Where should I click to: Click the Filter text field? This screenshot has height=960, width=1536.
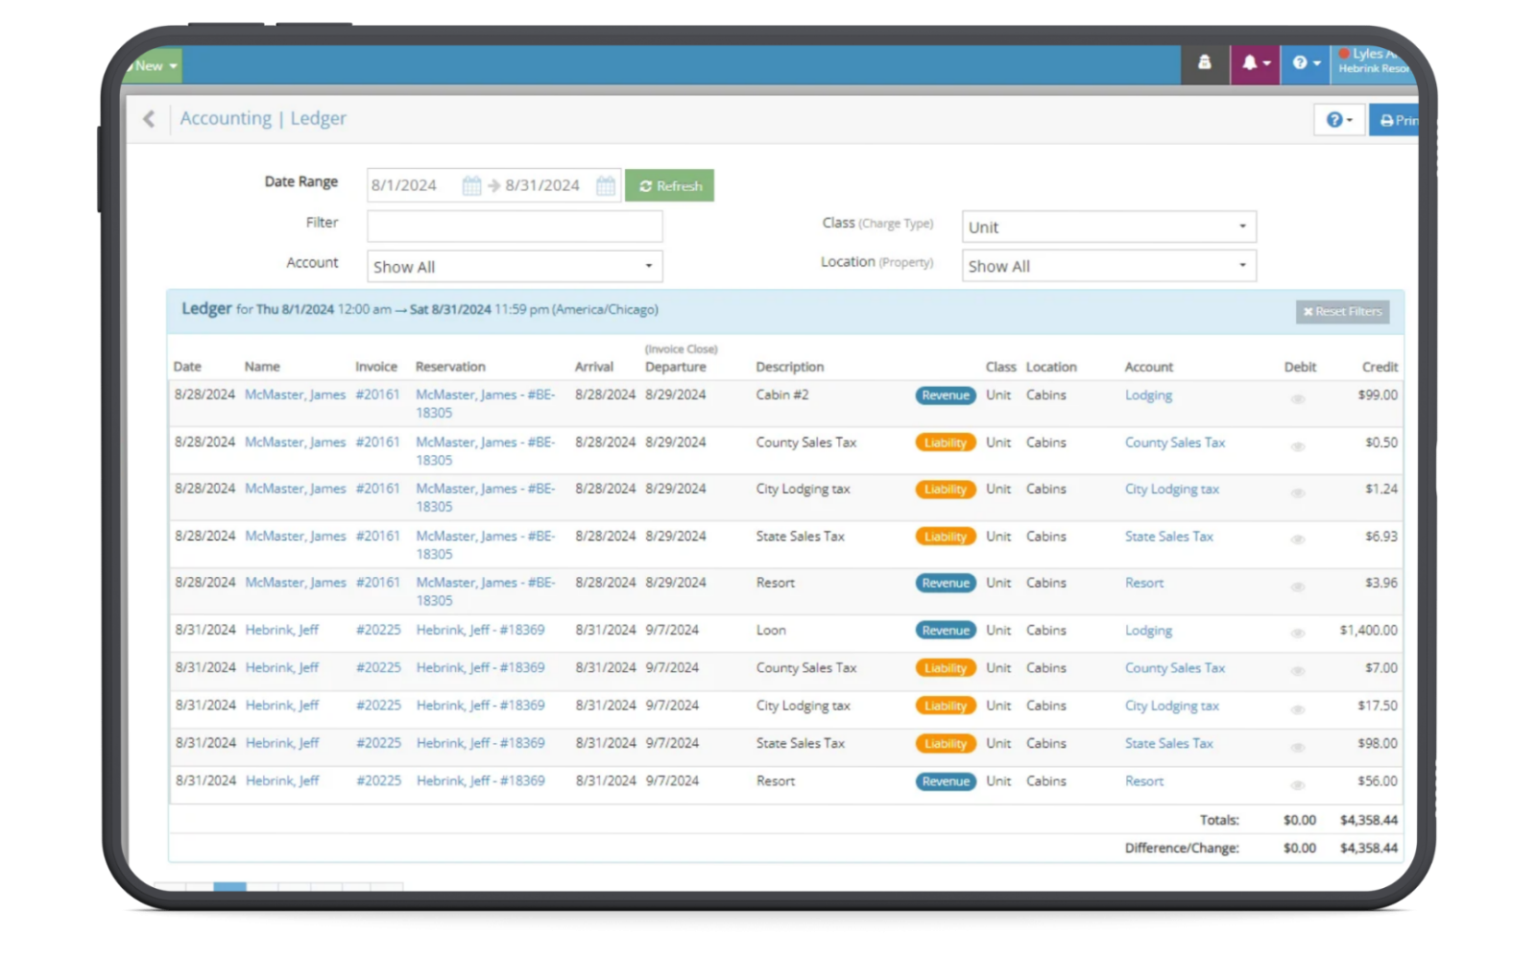point(515,226)
